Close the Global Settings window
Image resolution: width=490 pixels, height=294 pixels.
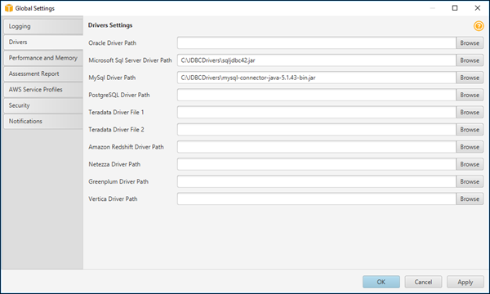478,8
